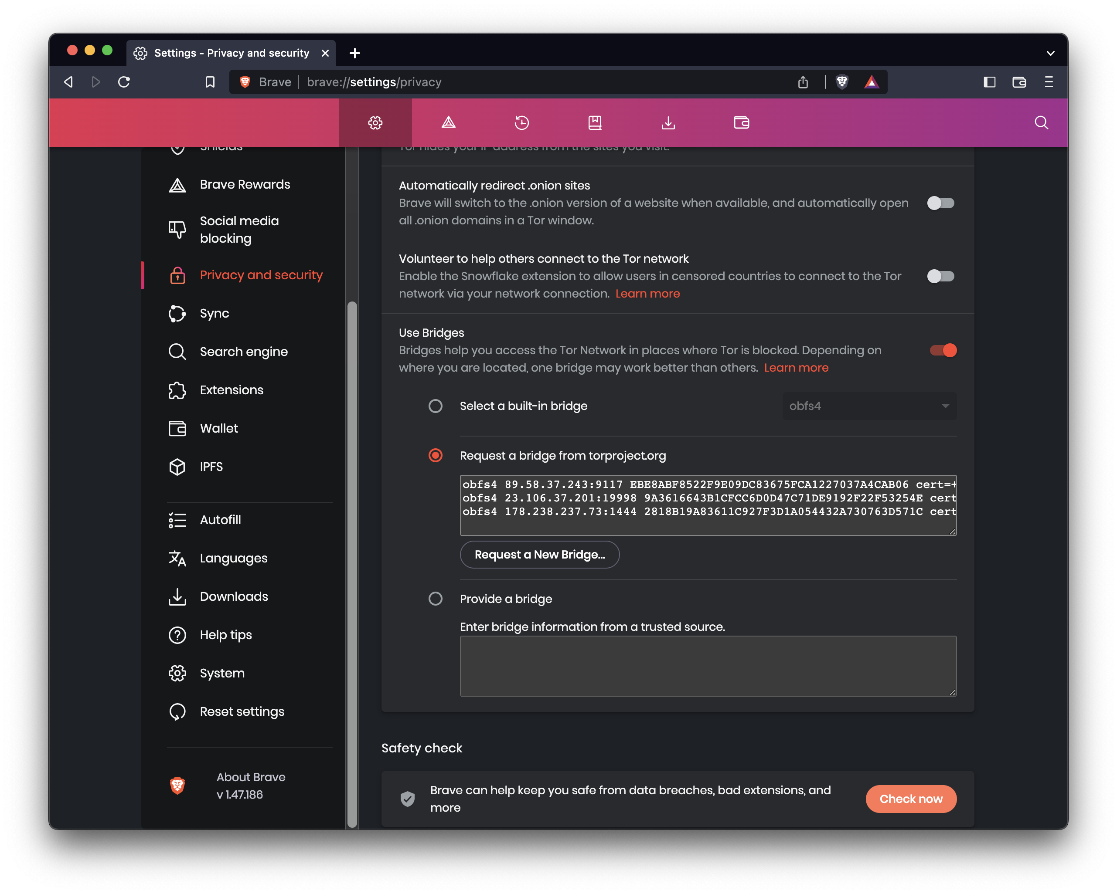Open Brave Rewards triangle icon in address bar
Viewport: 1117px width, 894px height.
point(872,82)
